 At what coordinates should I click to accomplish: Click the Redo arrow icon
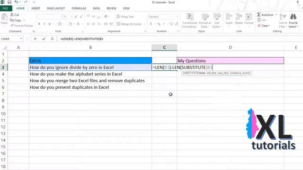26,2
